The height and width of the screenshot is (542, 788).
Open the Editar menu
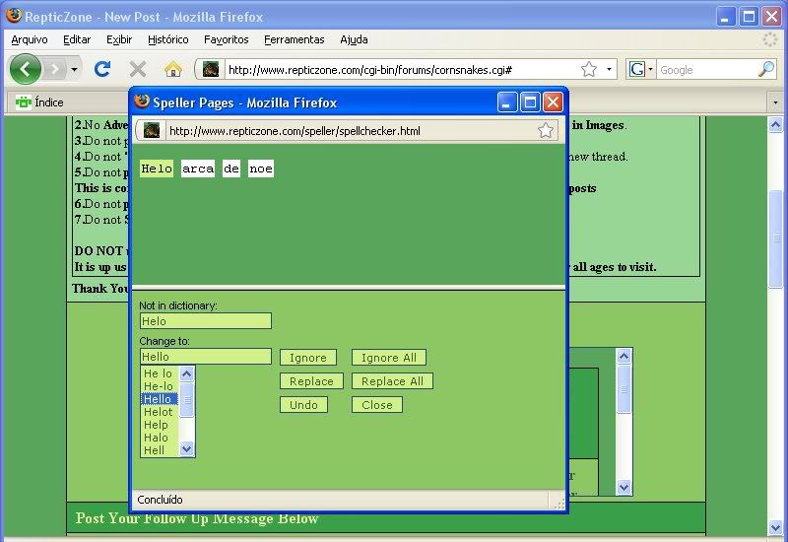(77, 39)
